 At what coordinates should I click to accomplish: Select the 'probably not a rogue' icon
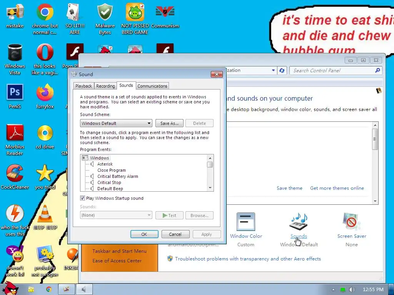[x=45, y=261]
